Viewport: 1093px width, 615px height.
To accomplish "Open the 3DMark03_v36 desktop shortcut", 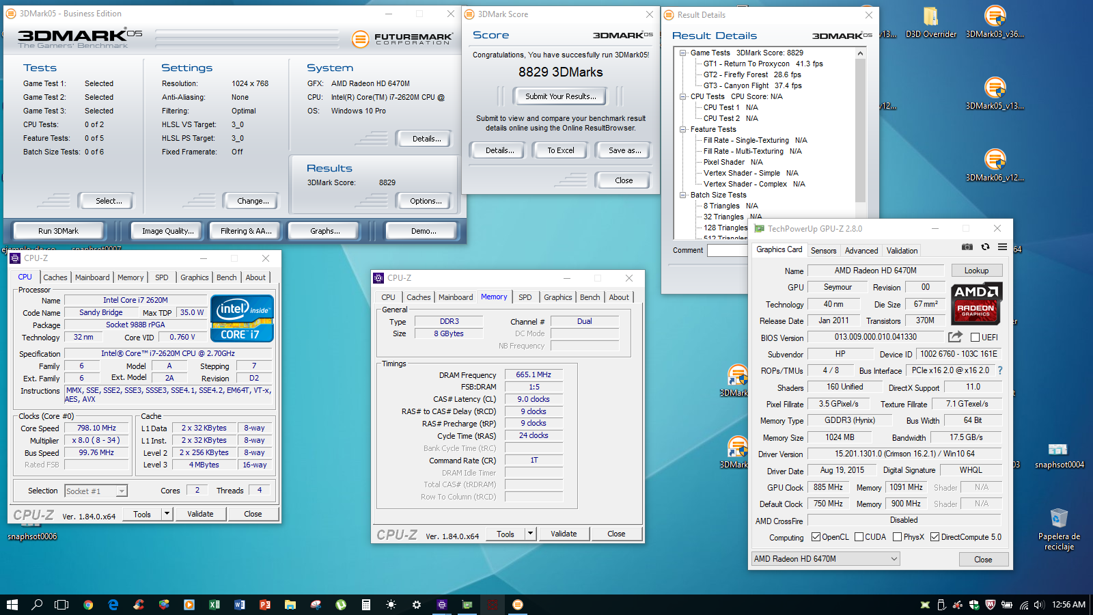I will coord(995,21).
